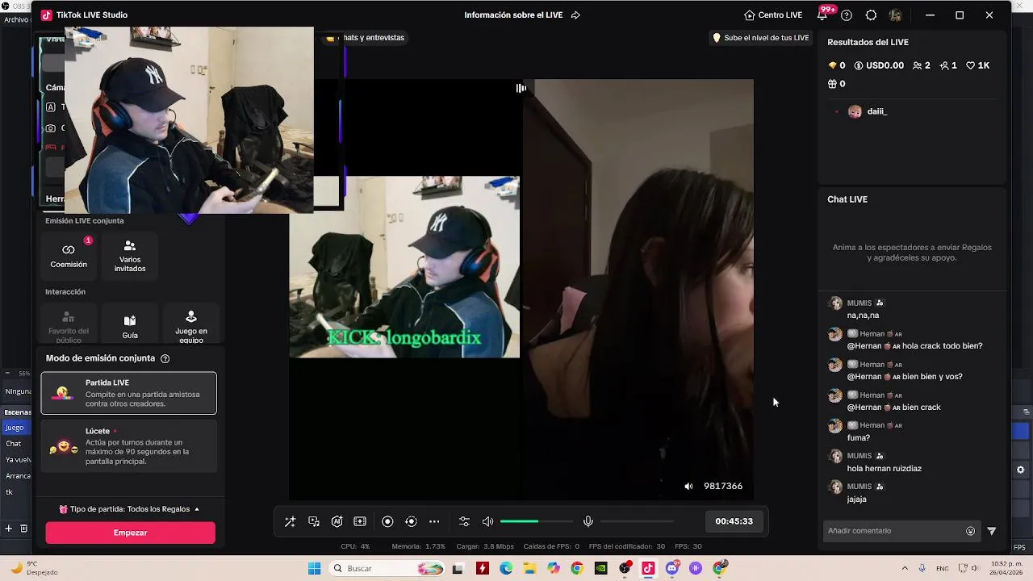
Task: Select the KICK: longobardix camera preview
Action: pyautogui.click(x=404, y=266)
